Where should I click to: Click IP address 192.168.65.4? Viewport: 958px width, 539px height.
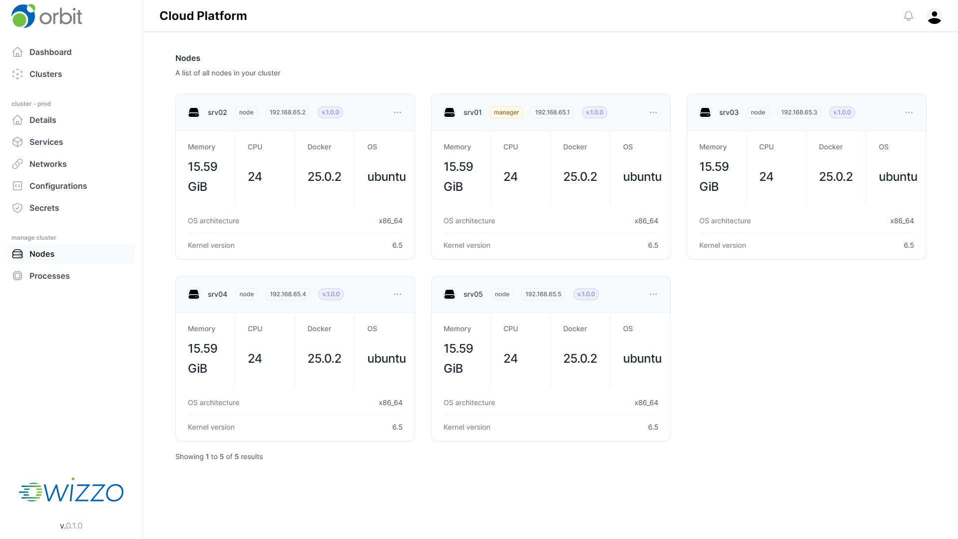pyautogui.click(x=288, y=294)
